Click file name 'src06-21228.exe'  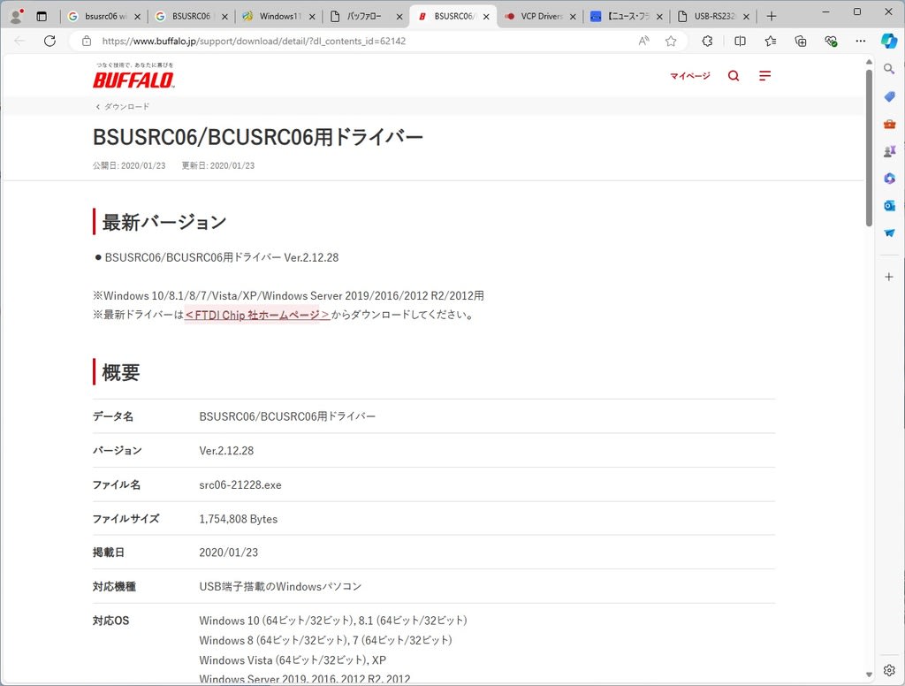(x=240, y=485)
